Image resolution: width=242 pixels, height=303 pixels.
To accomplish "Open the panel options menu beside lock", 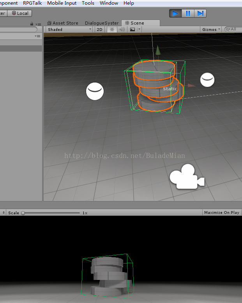I will tap(38, 24).
